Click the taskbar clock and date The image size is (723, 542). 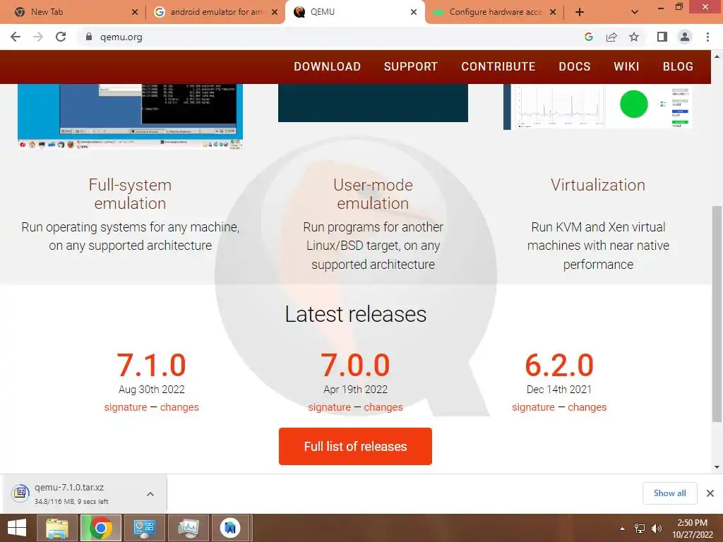pyautogui.click(x=692, y=529)
